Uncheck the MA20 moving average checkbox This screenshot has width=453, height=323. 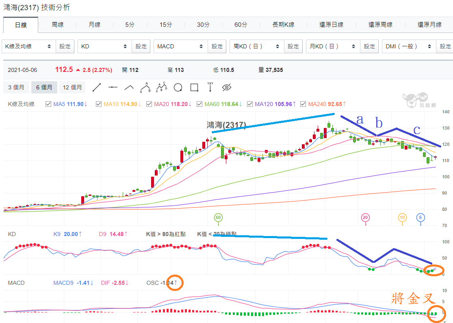(149, 104)
